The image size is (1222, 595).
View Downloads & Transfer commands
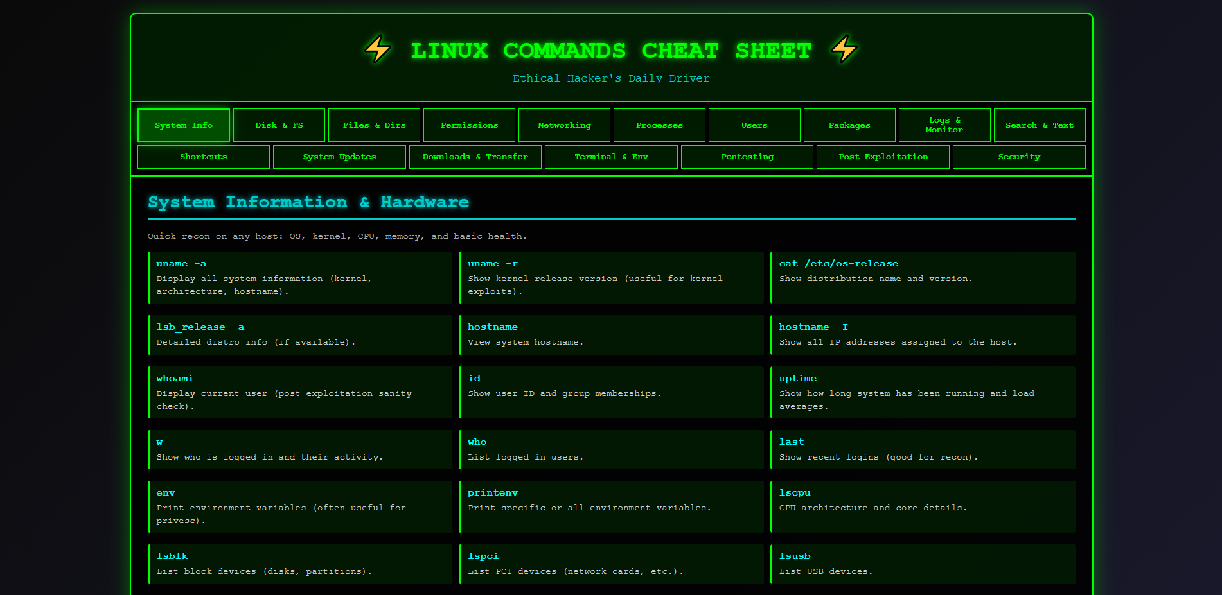[475, 157]
